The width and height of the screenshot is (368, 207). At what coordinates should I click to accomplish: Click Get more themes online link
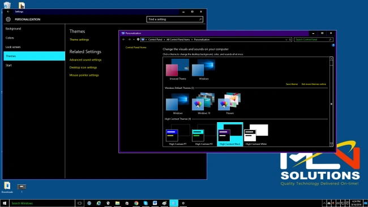[x=314, y=84]
